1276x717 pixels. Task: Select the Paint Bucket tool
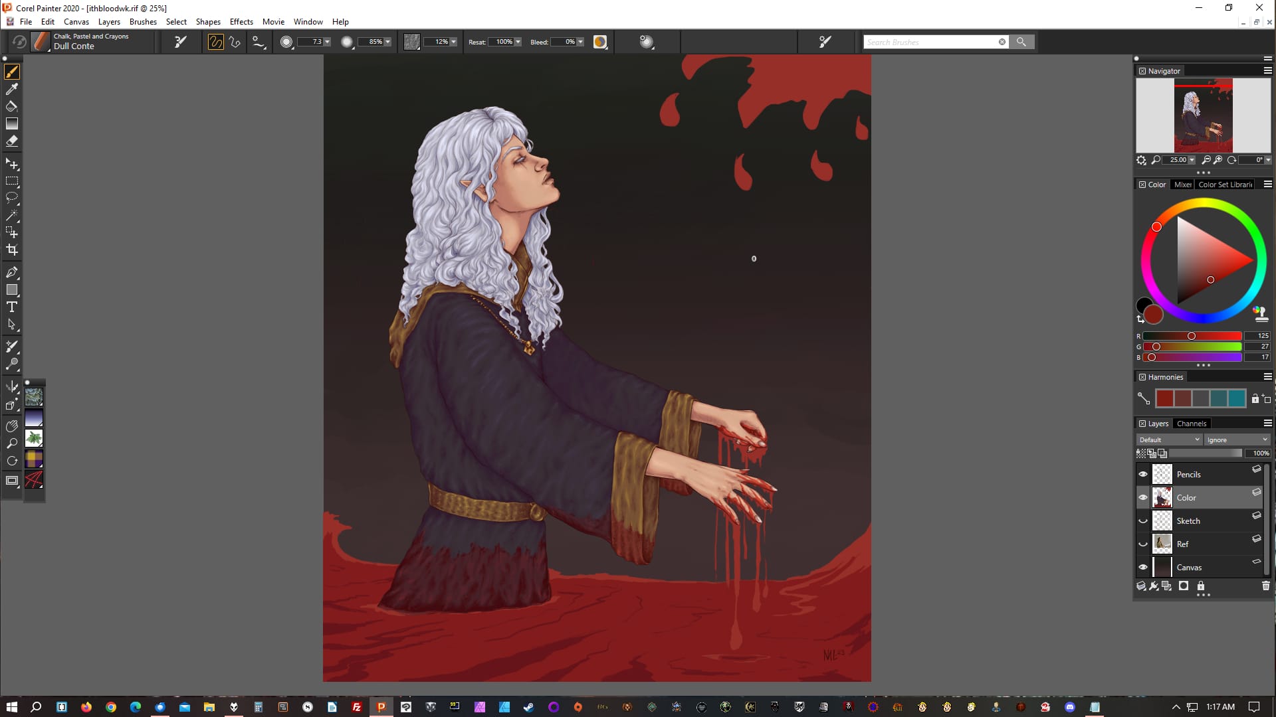(11, 106)
